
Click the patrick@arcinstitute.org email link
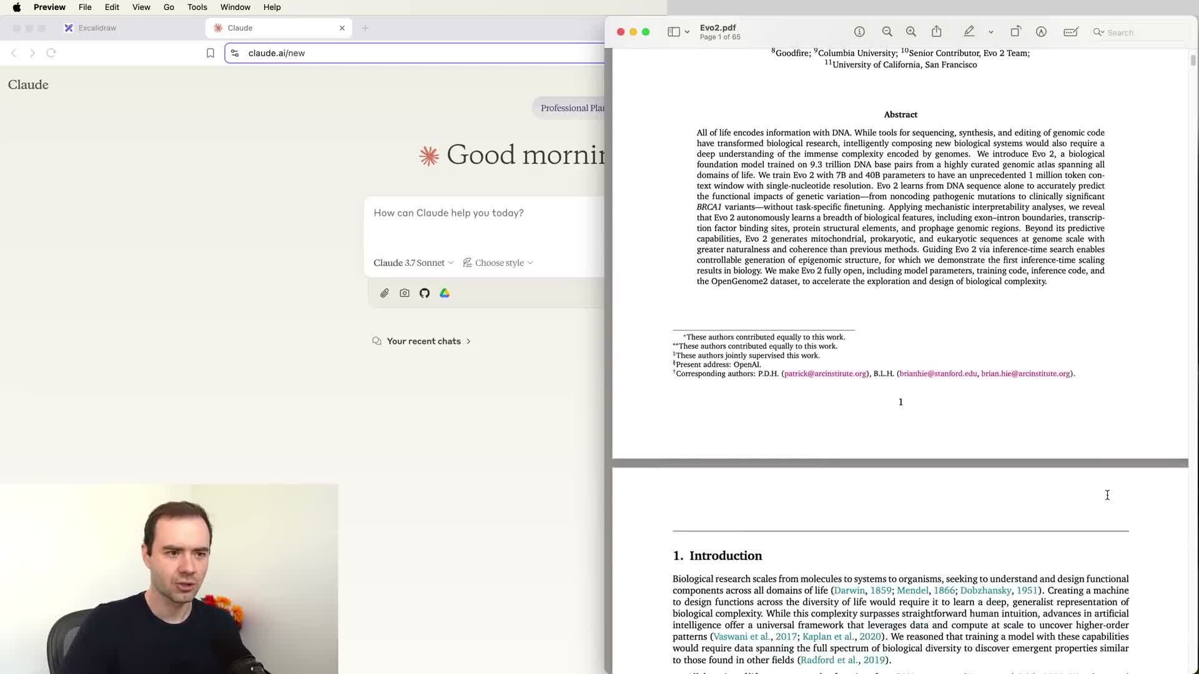[x=825, y=374]
